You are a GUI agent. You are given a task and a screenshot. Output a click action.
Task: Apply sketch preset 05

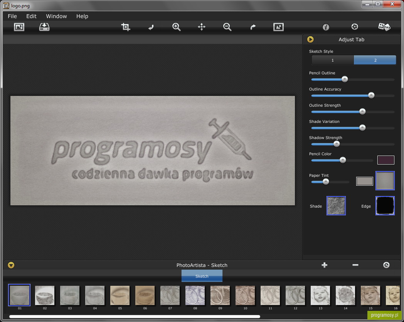tap(120, 295)
